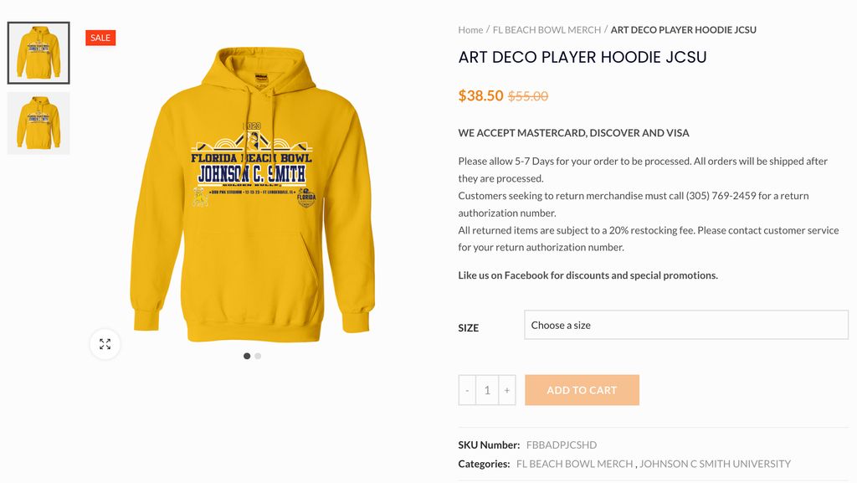Increase quantity with the plus button

[x=507, y=390]
